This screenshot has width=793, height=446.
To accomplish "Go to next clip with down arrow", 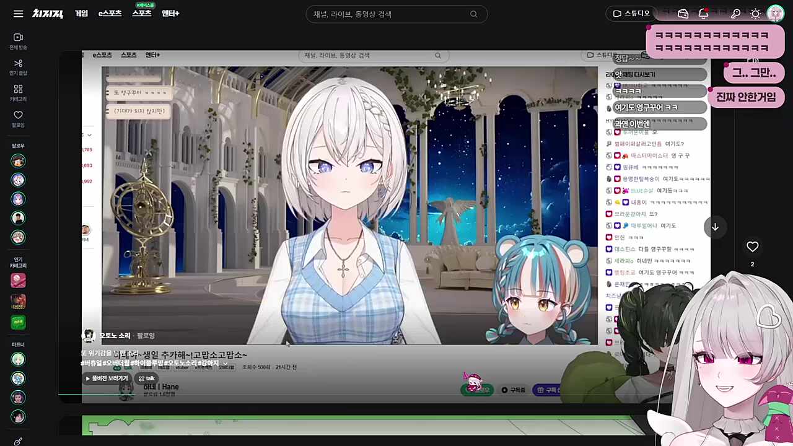I will pos(715,227).
